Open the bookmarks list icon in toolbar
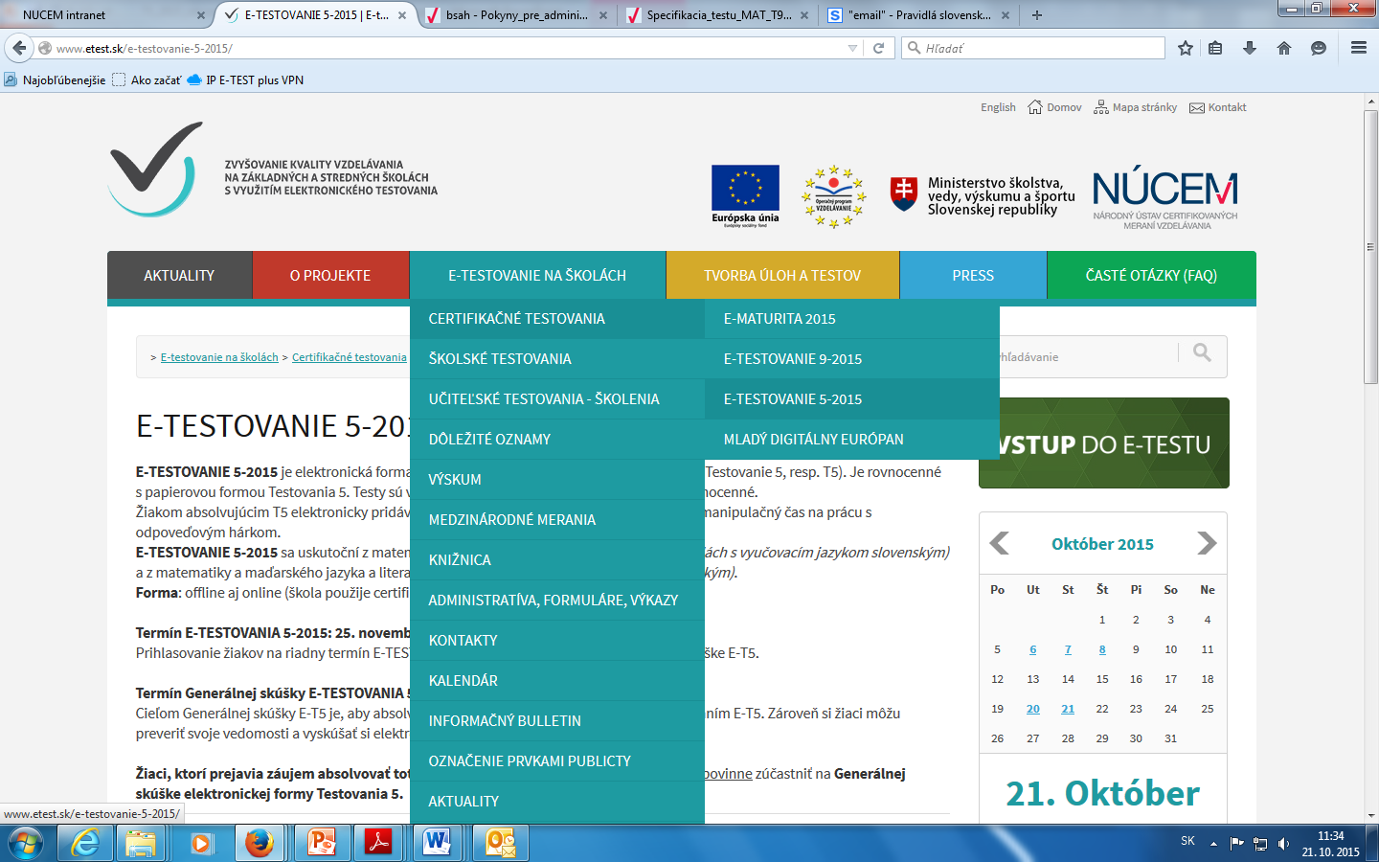1379x862 pixels. coord(1215,48)
